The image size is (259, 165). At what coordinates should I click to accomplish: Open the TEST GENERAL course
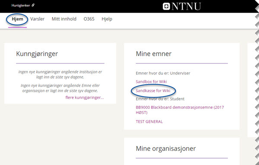(149, 122)
